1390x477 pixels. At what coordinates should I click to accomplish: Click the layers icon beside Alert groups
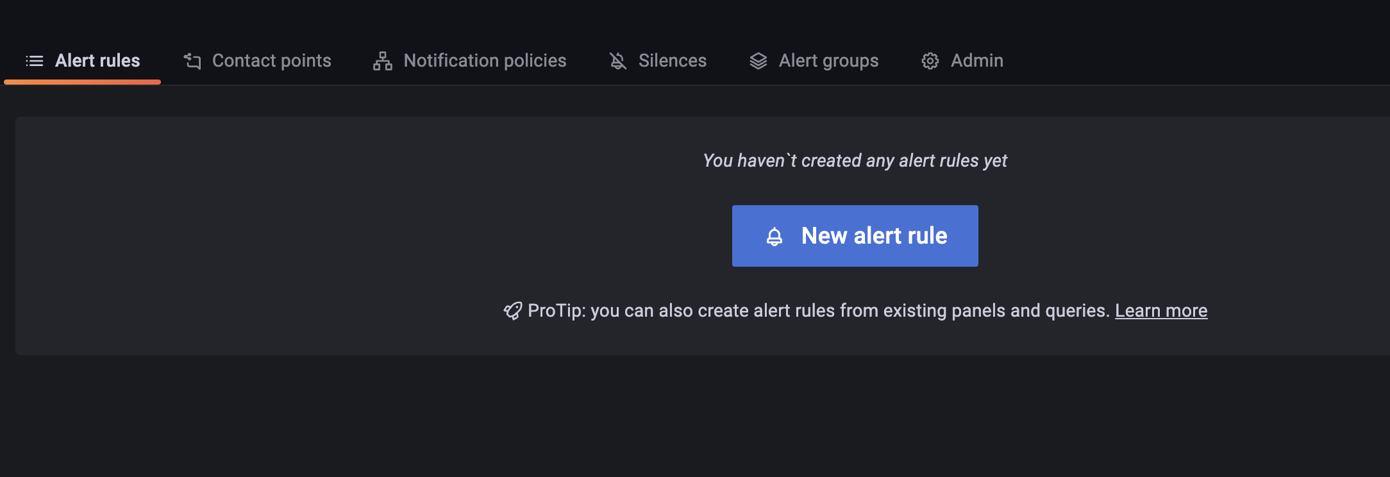point(759,60)
